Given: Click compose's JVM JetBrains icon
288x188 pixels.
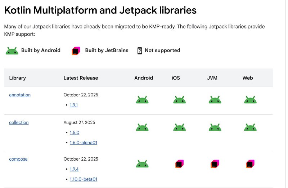Looking at the screenshot, I should click(x=215, y=164).
